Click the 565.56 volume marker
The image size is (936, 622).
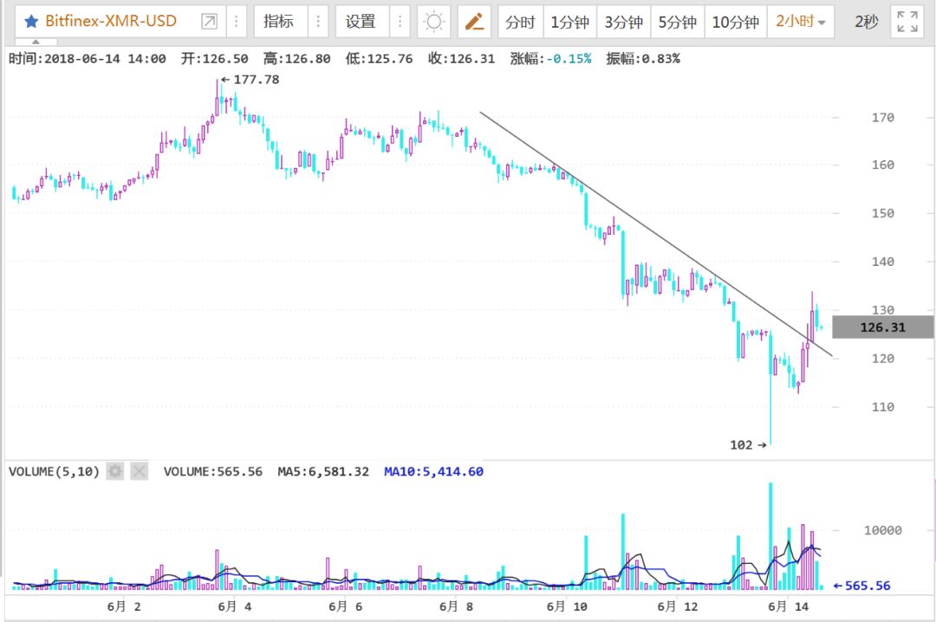click(x=862, y=586)
